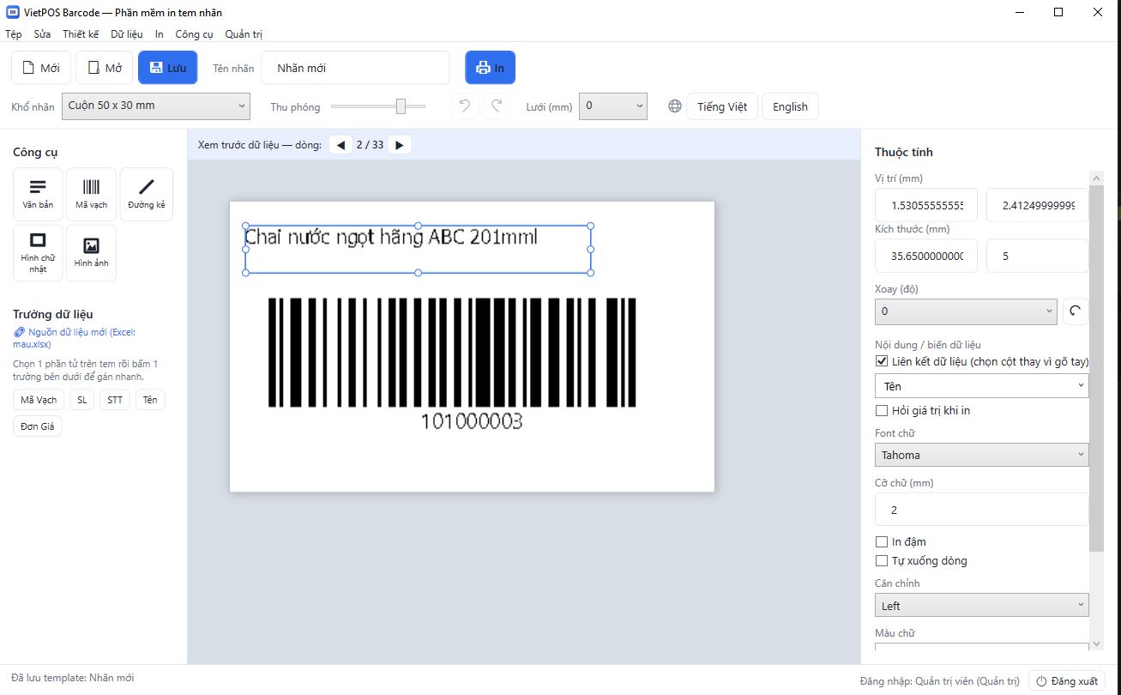Click the Mở open file button
1121x695 pixels.
click(x=105, y=68)
